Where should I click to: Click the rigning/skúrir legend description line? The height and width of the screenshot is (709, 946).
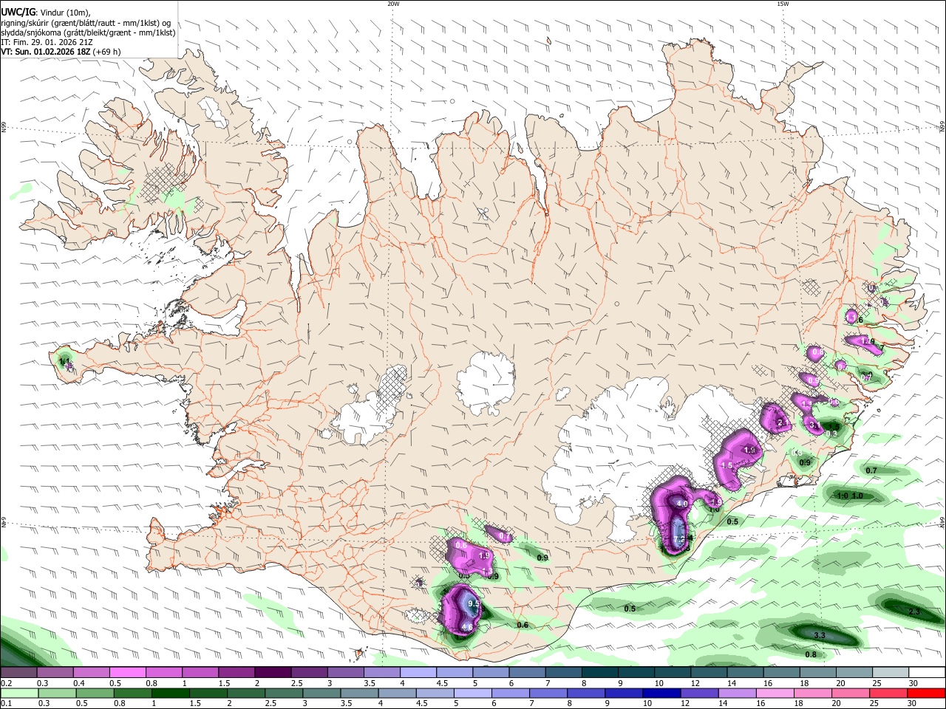(x=86, y=23)
